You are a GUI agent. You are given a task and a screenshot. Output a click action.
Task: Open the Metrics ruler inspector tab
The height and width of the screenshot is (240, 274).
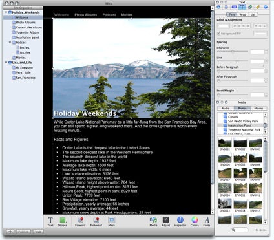click(258, 7)
